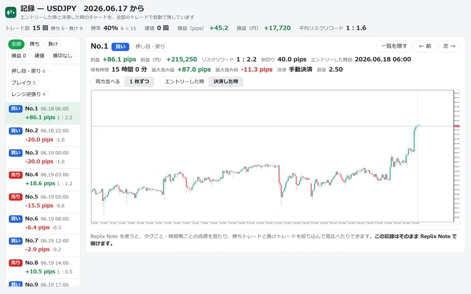Click the entry time 2026.06.18 06:00
Image resolution: width=471 pixels, height=294 pixels.
click(383, 59)
